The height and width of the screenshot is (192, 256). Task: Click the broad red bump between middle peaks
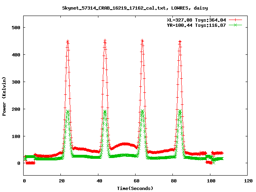(x=125, y=144)
